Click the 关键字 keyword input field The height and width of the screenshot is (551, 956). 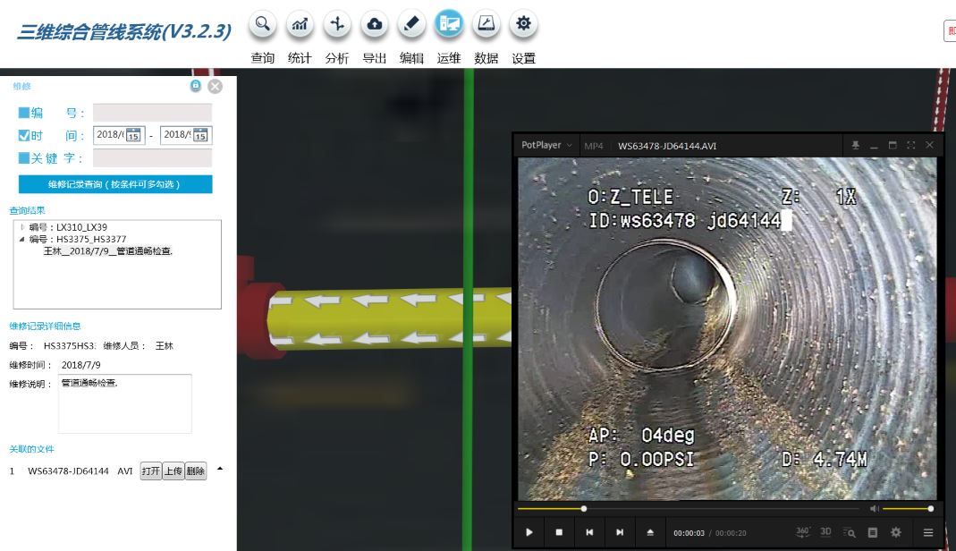pyautogui.click(x=152, y=157)
